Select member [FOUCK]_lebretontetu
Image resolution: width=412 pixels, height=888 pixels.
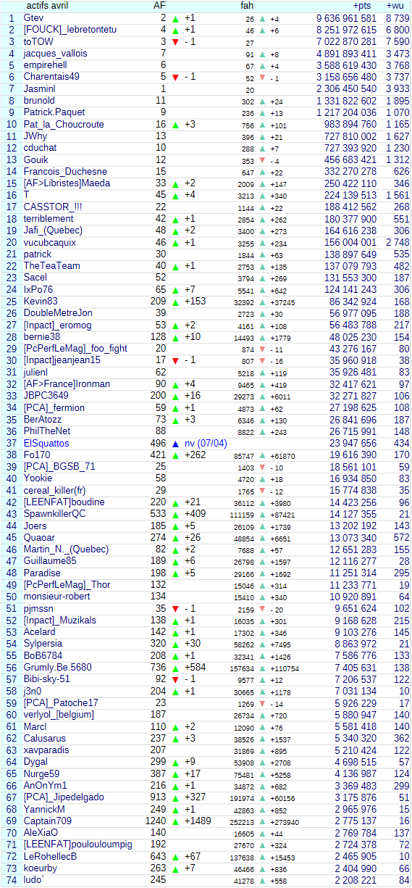point(70,30)
